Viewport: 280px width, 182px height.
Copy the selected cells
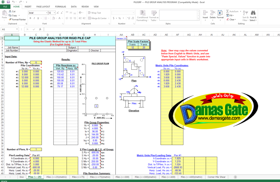click(x=13, y=15)
